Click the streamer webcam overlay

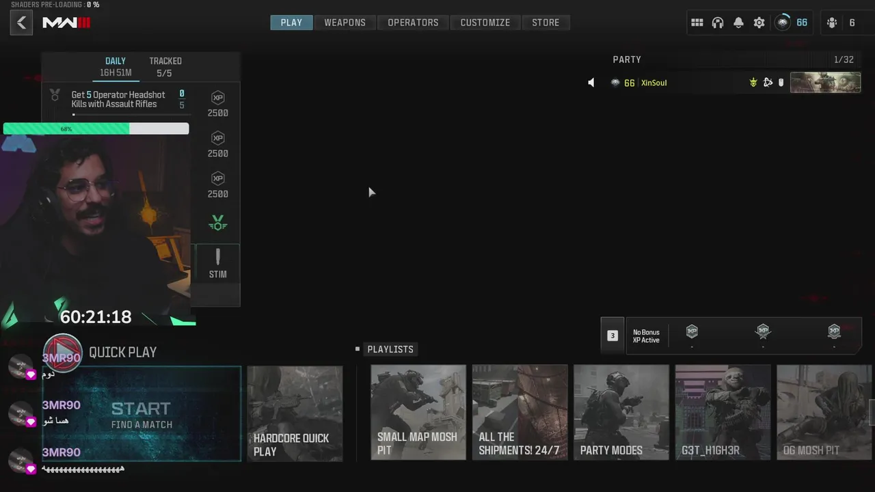click(x=96, y=225)
